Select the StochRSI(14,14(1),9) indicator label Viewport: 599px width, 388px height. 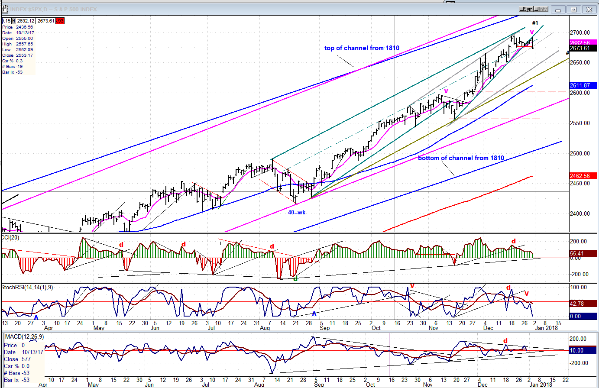coord(27,287)
